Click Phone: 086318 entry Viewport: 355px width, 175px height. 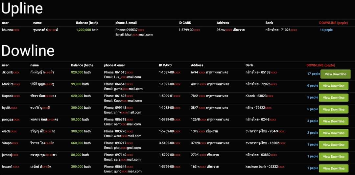(118, 120)
